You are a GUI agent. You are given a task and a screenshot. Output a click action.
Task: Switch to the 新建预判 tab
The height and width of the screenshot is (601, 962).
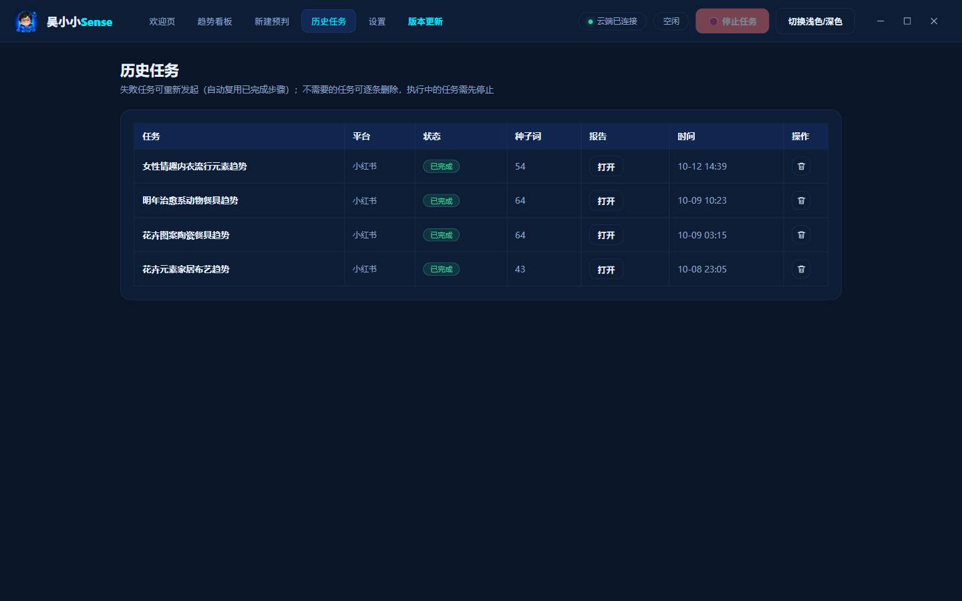coord(271,21)
